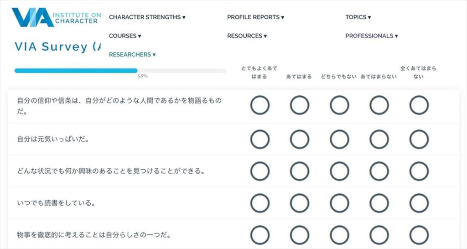Select あてはまらない for the 興味のあること question
The image size is (467, 249).
tap(379, 171)
